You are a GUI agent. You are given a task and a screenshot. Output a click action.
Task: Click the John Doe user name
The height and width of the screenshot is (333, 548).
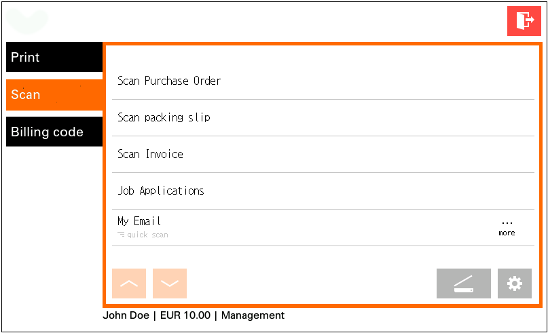[x=126, y=315]
